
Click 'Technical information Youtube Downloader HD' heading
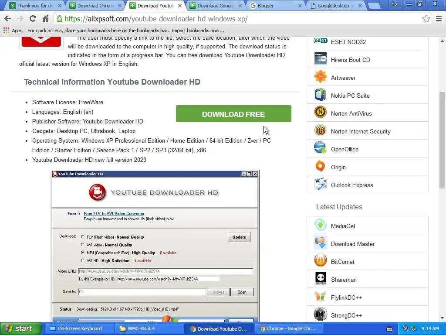(112, 82)
